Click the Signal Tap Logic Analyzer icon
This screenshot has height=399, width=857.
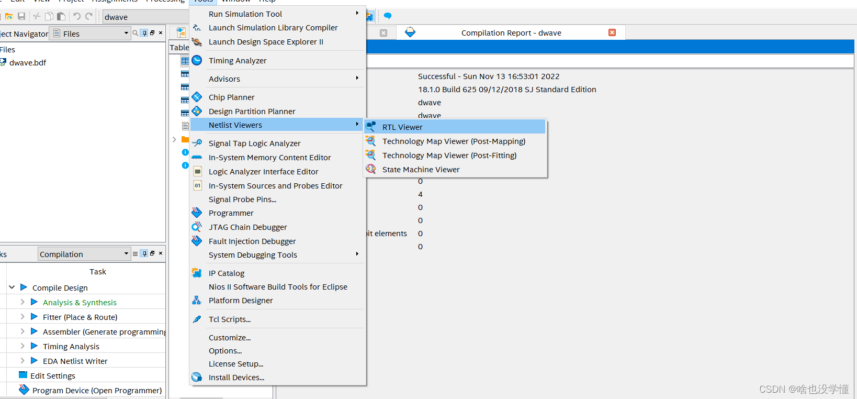coord(197,143)
